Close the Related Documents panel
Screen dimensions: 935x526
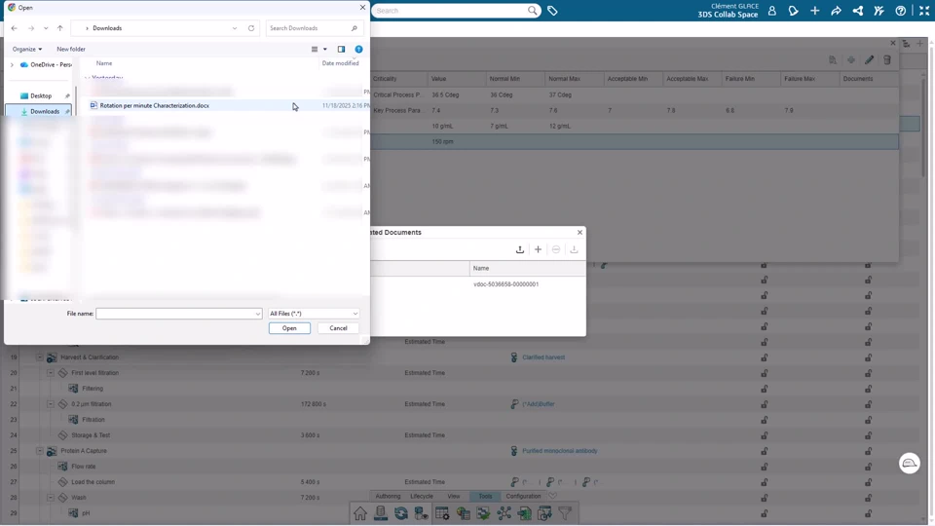click(x=580, y=233)
